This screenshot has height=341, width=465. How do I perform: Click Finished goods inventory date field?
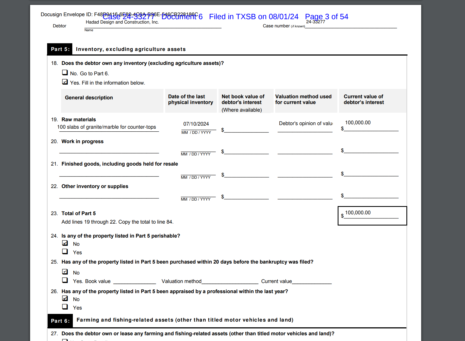[198, 172]
